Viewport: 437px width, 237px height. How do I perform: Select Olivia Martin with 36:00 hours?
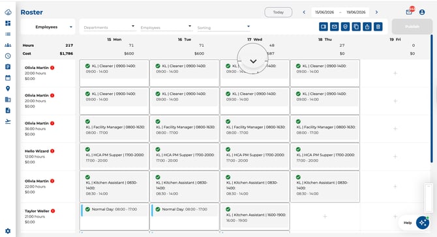click(x=37, y=123)
